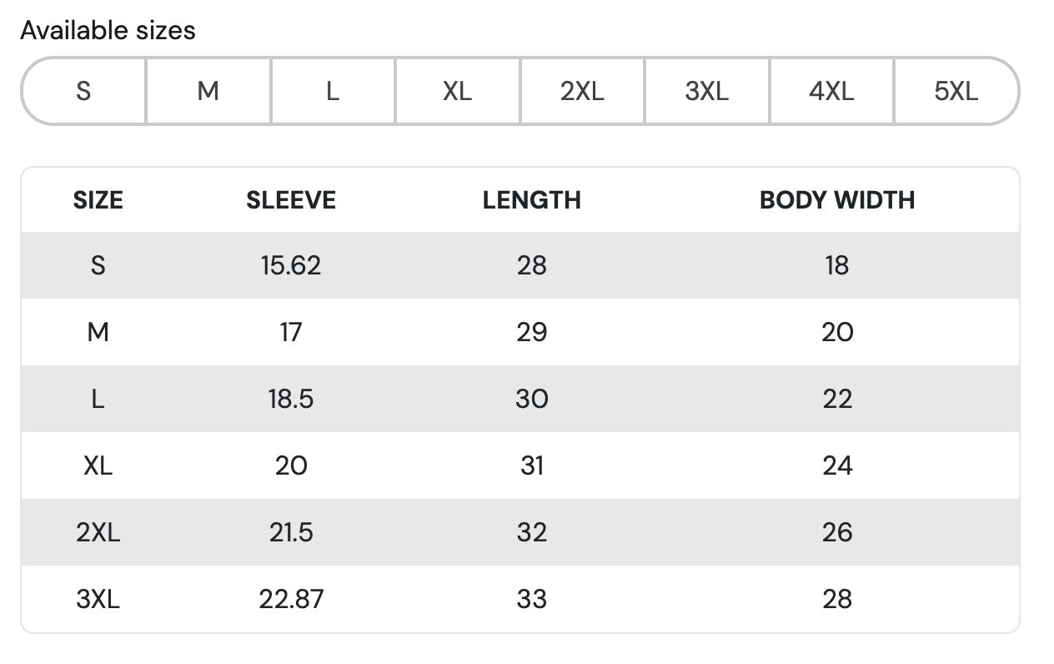Image resolution: width=1054 pixels, height=664 pixels.
Task: Pick size L from the size selector
Action: [x=333, y=91]
